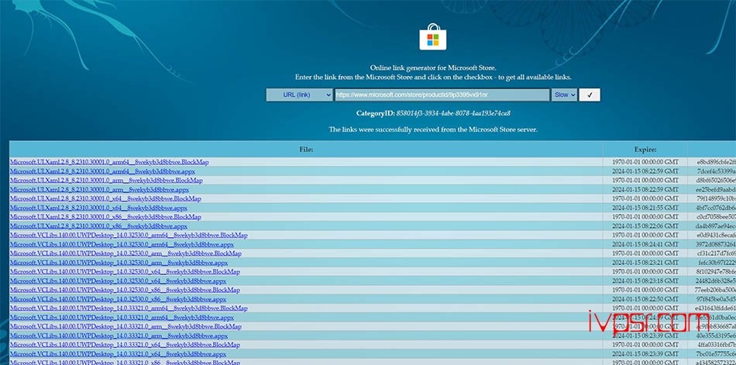Image resolution: width=736 pixels, height=365 pixels.
Task: Open UI.Xaml.2.8 arm BlockMap link
Action: click(106, 181)
